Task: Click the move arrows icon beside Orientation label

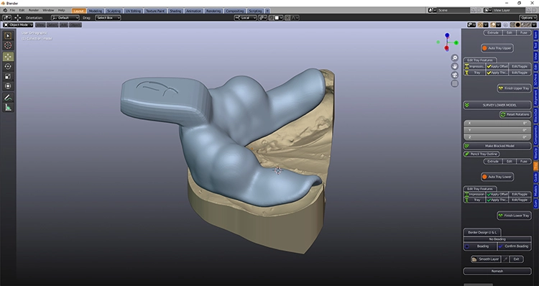Action: tap(17, 18)
